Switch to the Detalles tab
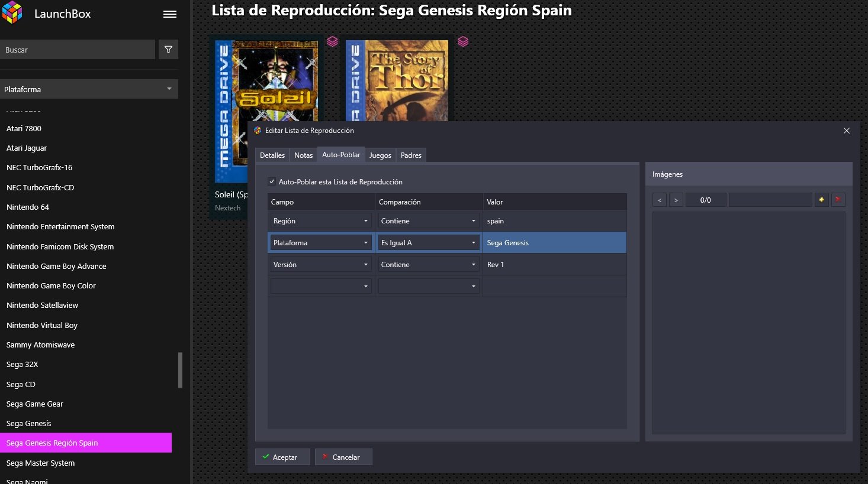 click(272, 155)
